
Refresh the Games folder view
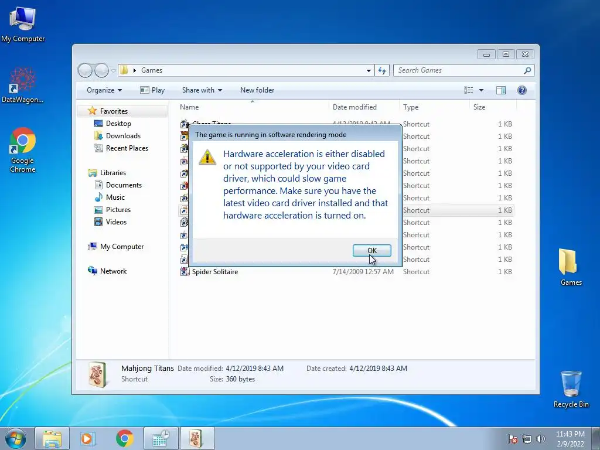coord(382,70)
